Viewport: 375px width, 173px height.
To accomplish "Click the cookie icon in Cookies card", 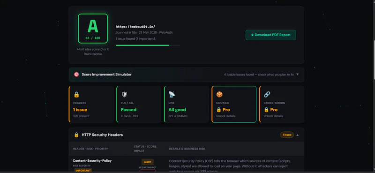I will point(219,95).
